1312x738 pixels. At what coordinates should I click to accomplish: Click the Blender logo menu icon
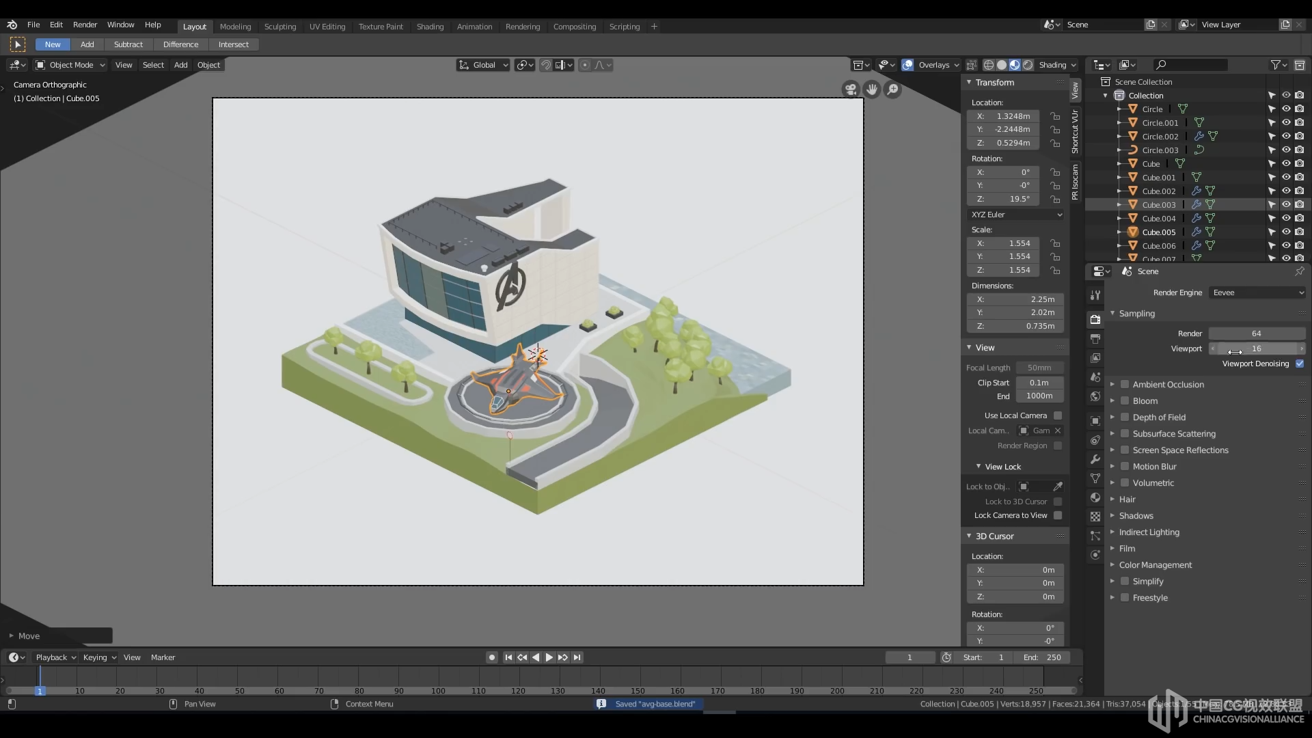pyautogui.click(x=12, y=25)
